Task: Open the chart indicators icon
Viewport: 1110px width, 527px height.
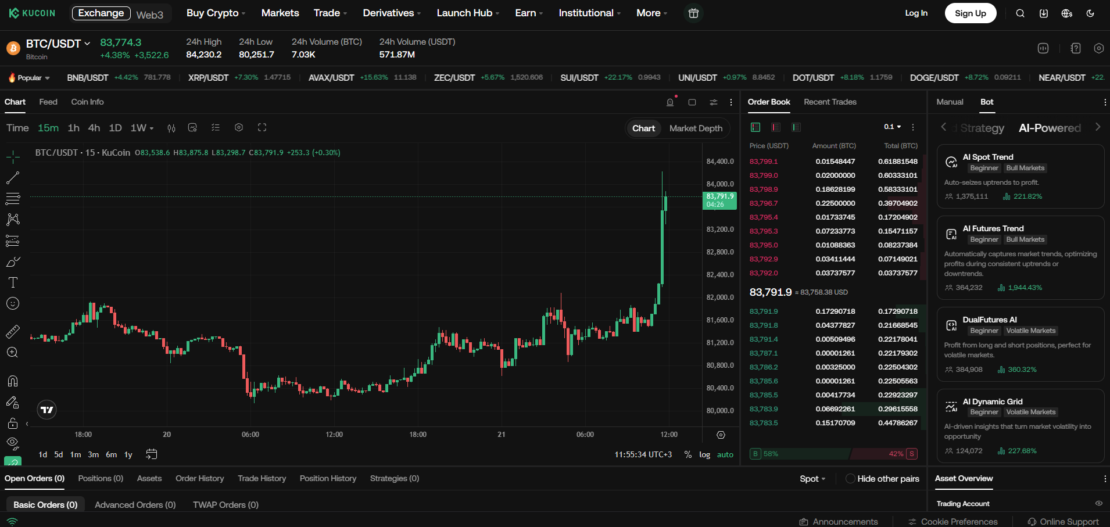Action: [x=193, y=128]
